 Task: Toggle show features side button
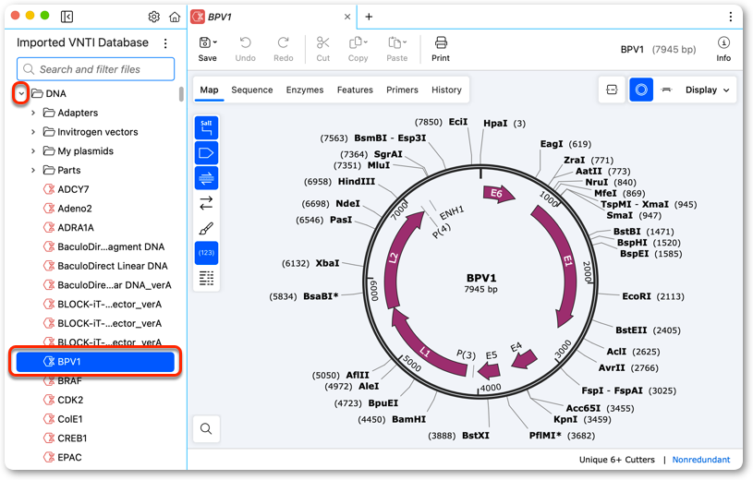207,153
